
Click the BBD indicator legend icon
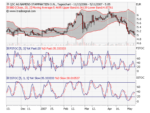click(8, 8)
